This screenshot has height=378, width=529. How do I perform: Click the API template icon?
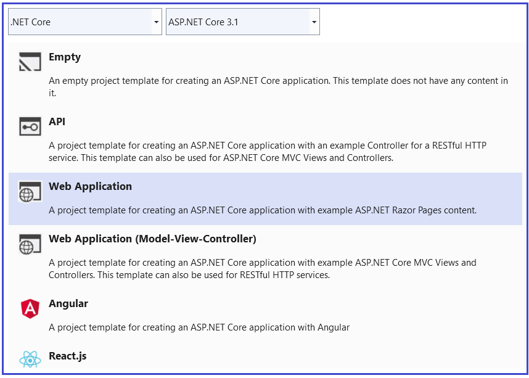[x=30, y=126]
